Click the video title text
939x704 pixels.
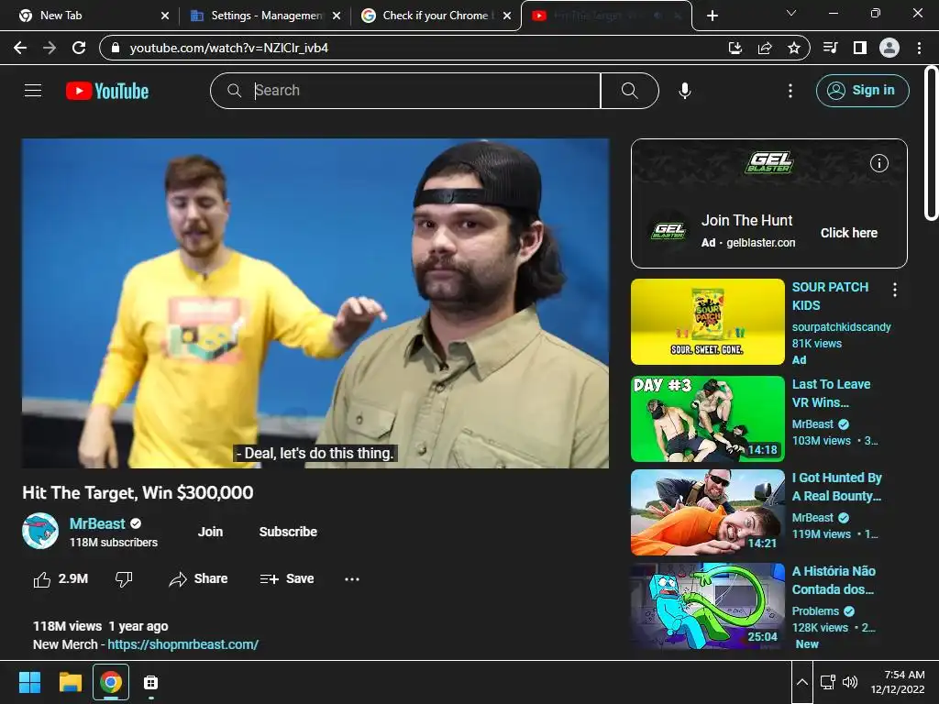click(x=138, y=492)
